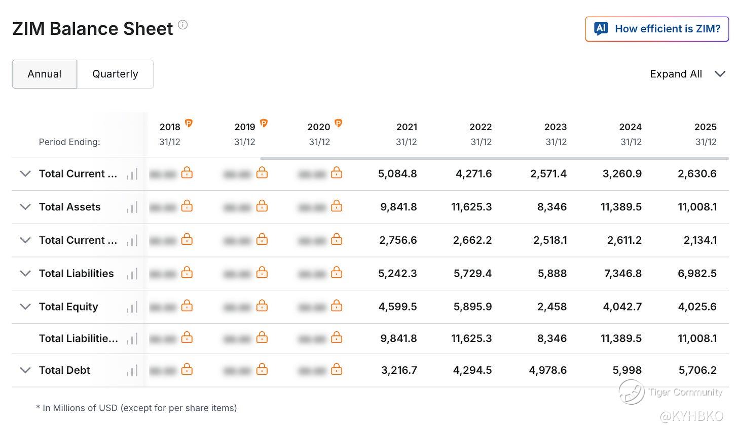The height and width of the screenshot is (433, 738).
Task: Click the Expand All dropdown
Action: [x=687, y=74]
